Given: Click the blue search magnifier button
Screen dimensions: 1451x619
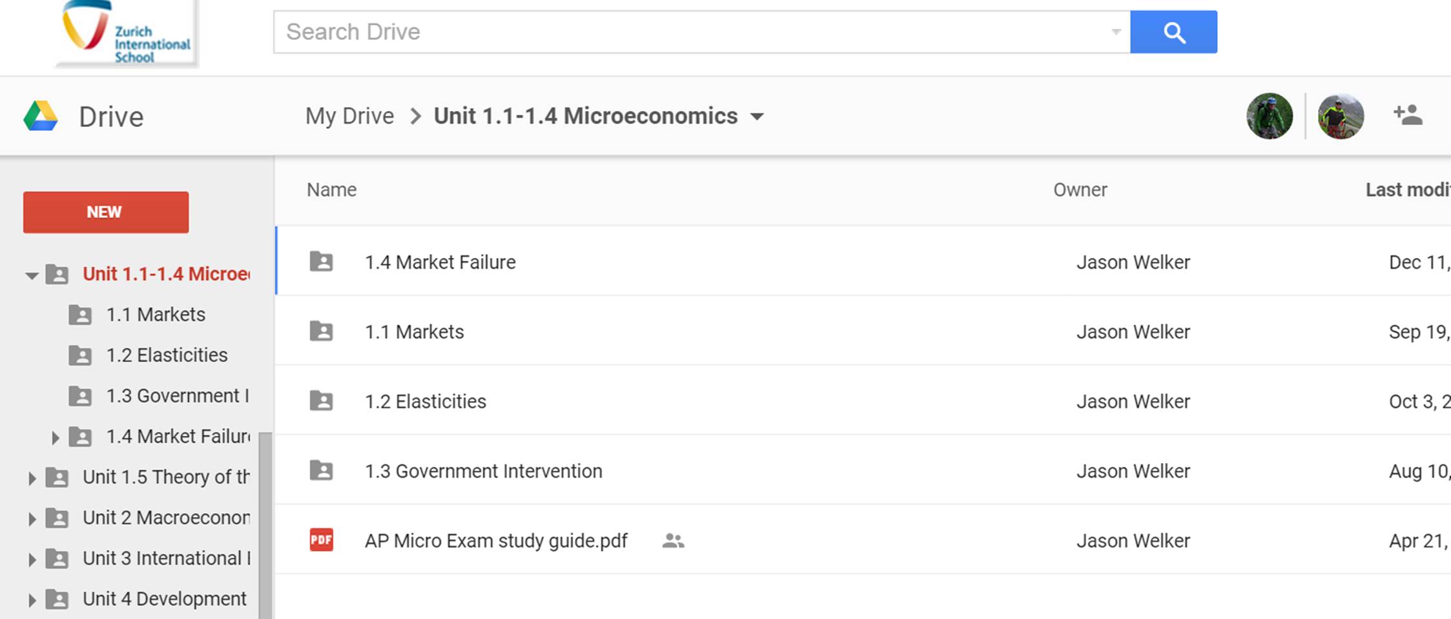Looking at the screenshot, I should coord(1173,32).
